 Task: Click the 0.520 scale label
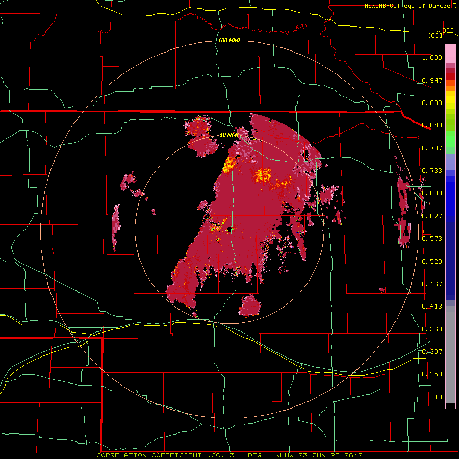pyautogui.click(x=432, y=262)
